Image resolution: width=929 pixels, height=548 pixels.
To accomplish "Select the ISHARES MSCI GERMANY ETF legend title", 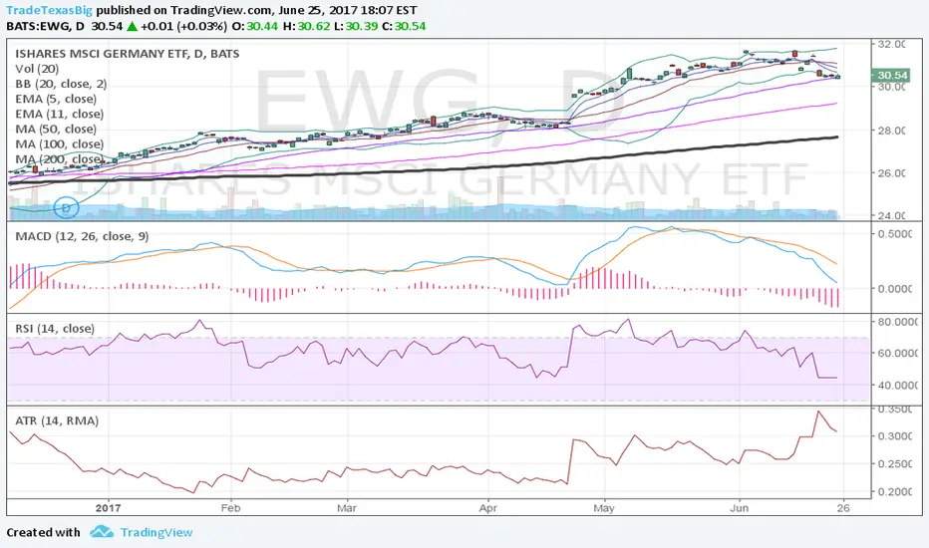I will (128, 54).
